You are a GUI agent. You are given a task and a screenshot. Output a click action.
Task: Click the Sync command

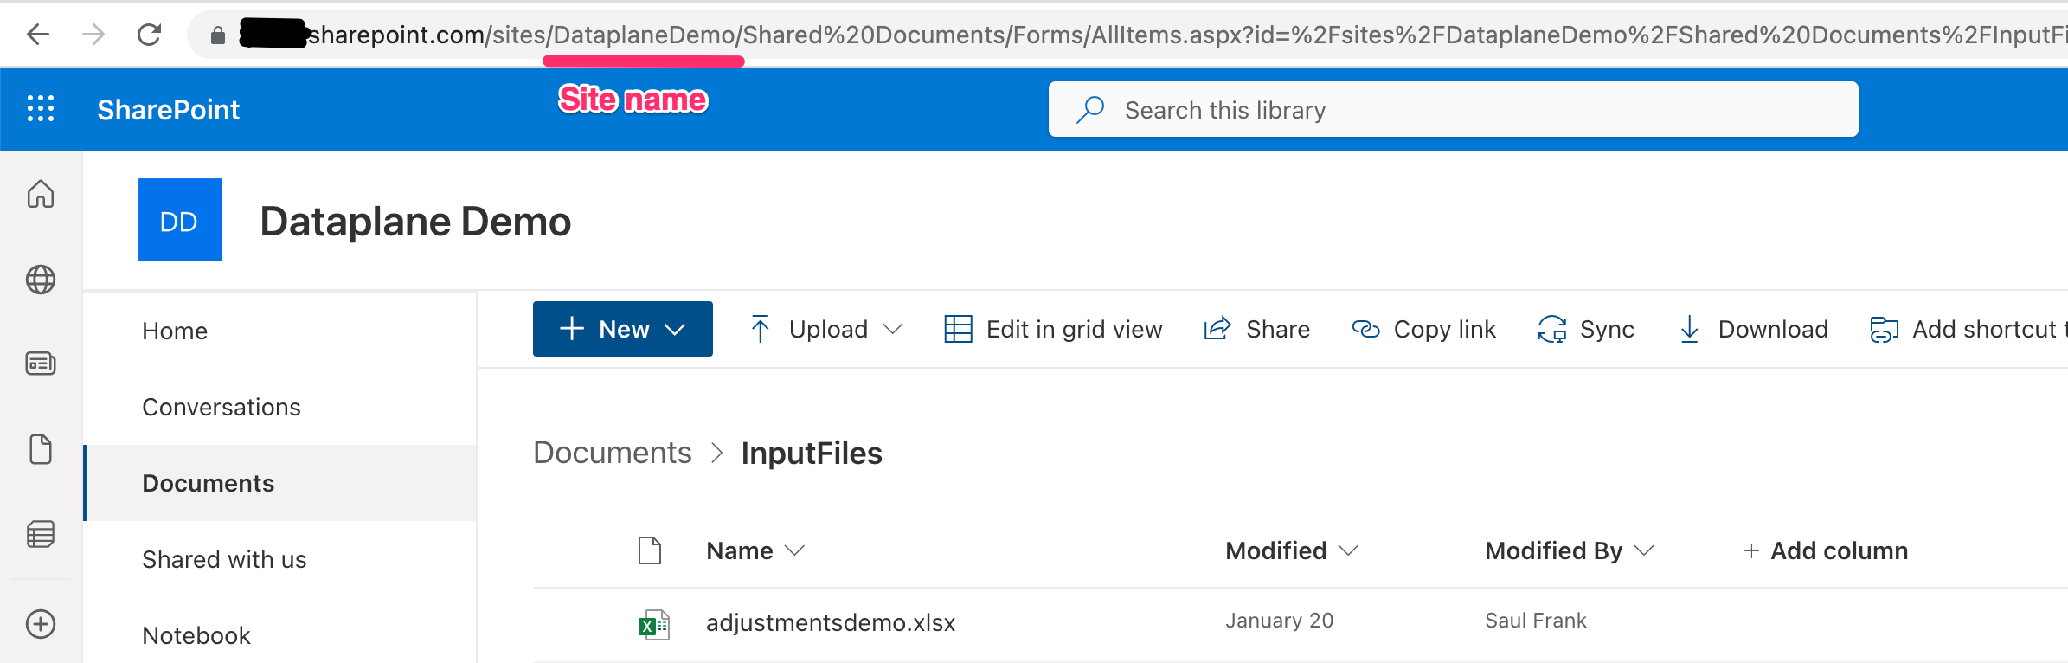point(1586,329)
